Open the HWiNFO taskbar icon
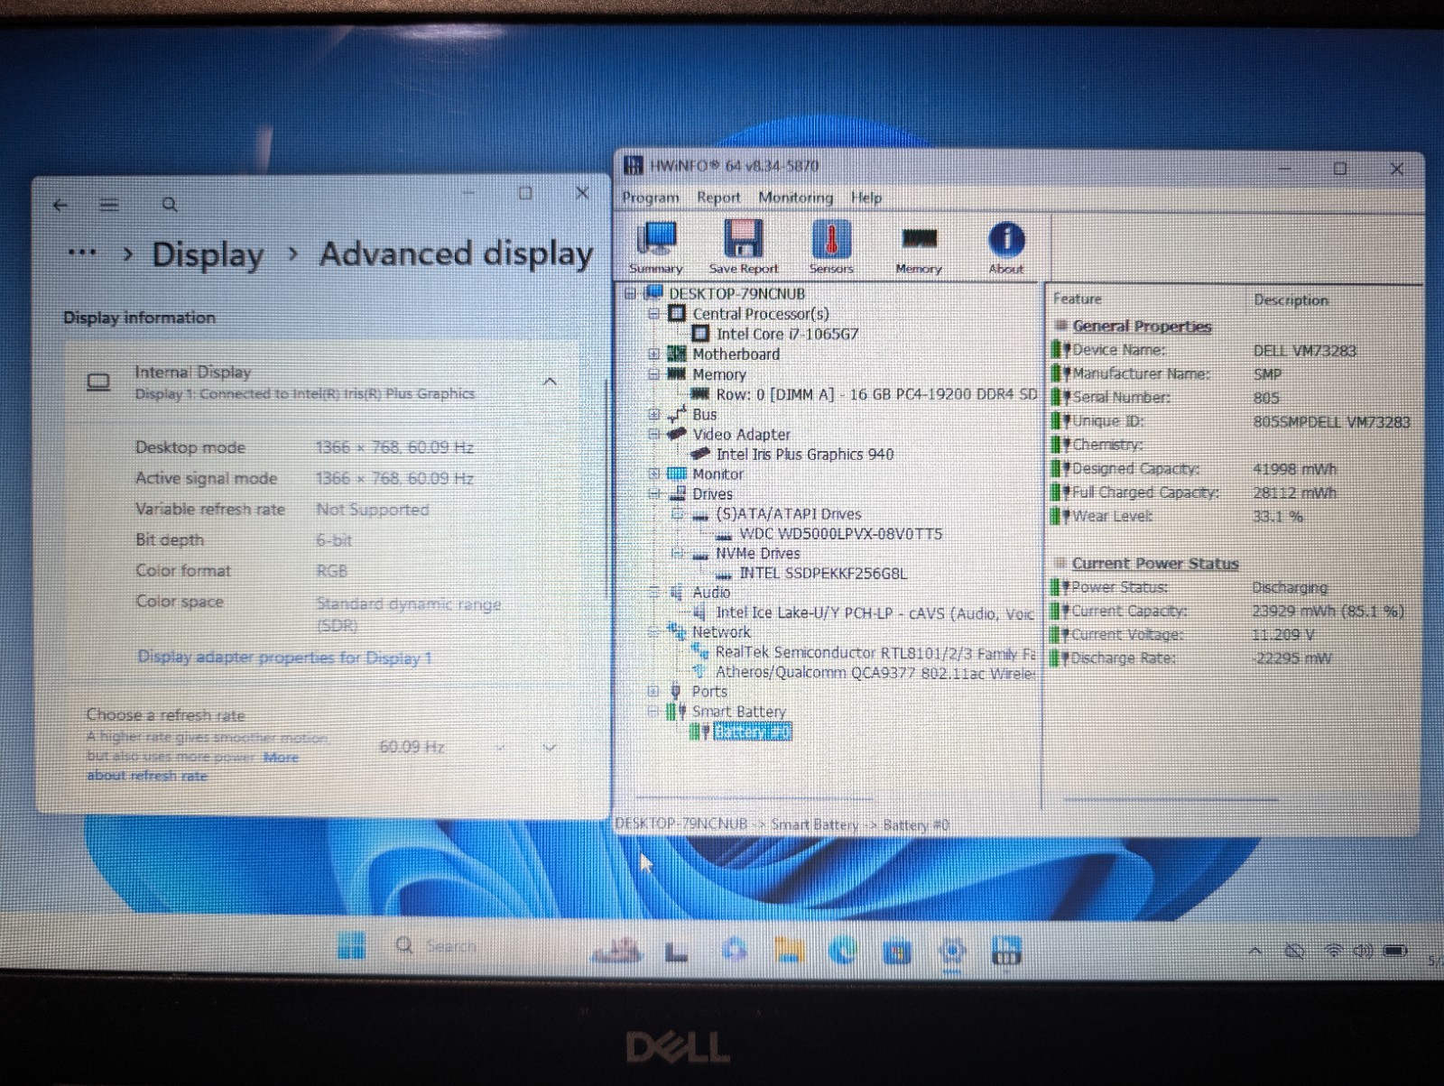 coord(1006,950)
